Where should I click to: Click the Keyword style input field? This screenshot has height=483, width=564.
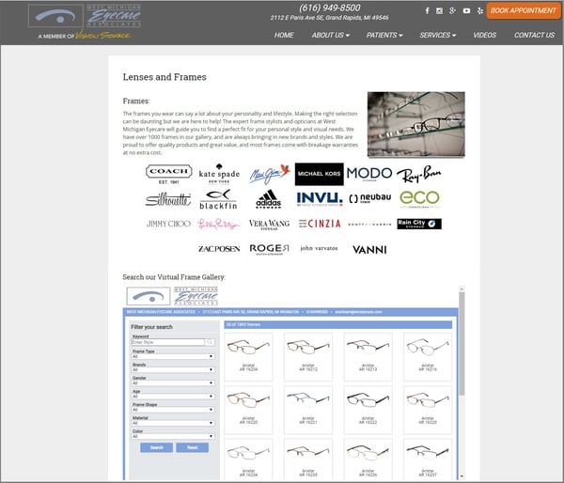(x=168, y=342)
